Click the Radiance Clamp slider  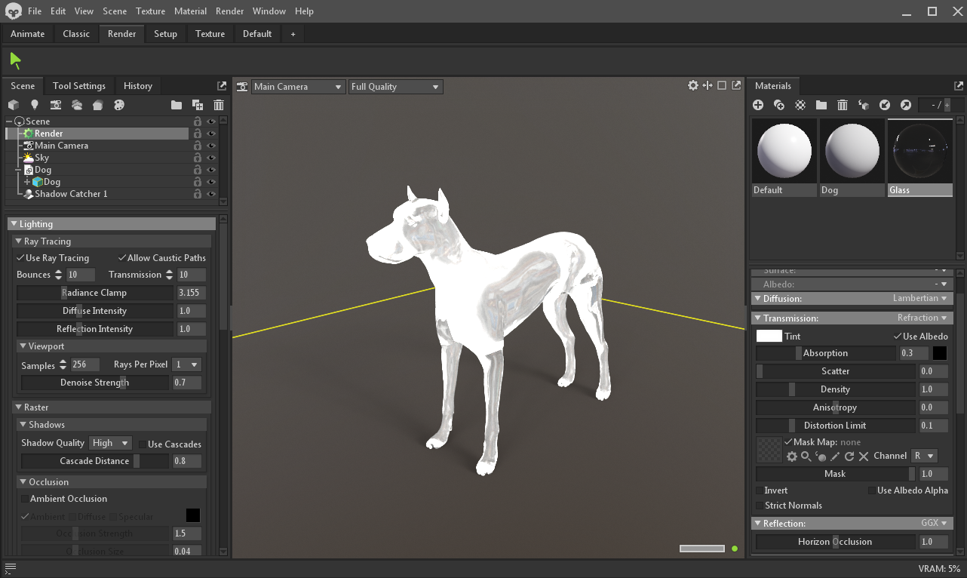[x=95, y=293]
